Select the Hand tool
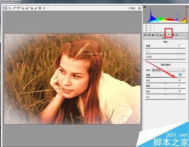This screenshot has height=147, width=189. tap(9, 8)
